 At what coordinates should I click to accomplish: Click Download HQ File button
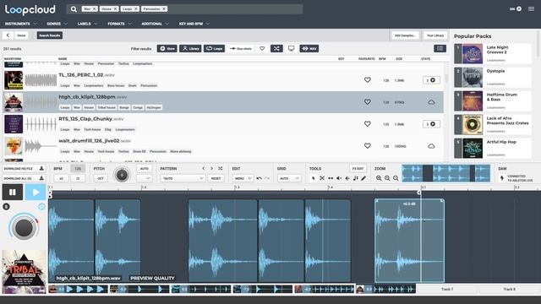pyautogui.click(x=24, y=169)
